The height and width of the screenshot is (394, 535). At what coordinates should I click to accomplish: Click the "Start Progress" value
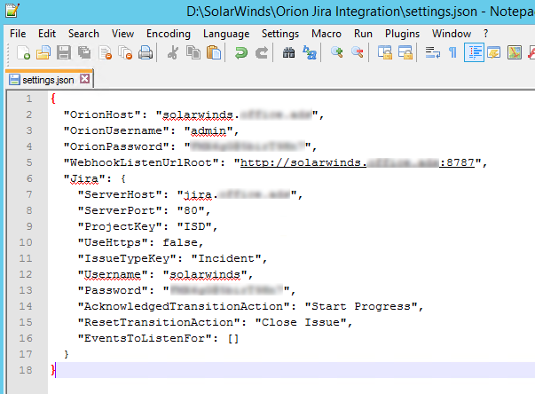[361, 306]
